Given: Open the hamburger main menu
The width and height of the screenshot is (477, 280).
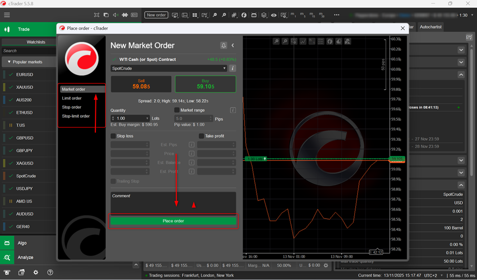Looking at the screenshot, I should [x=7, y=15].
